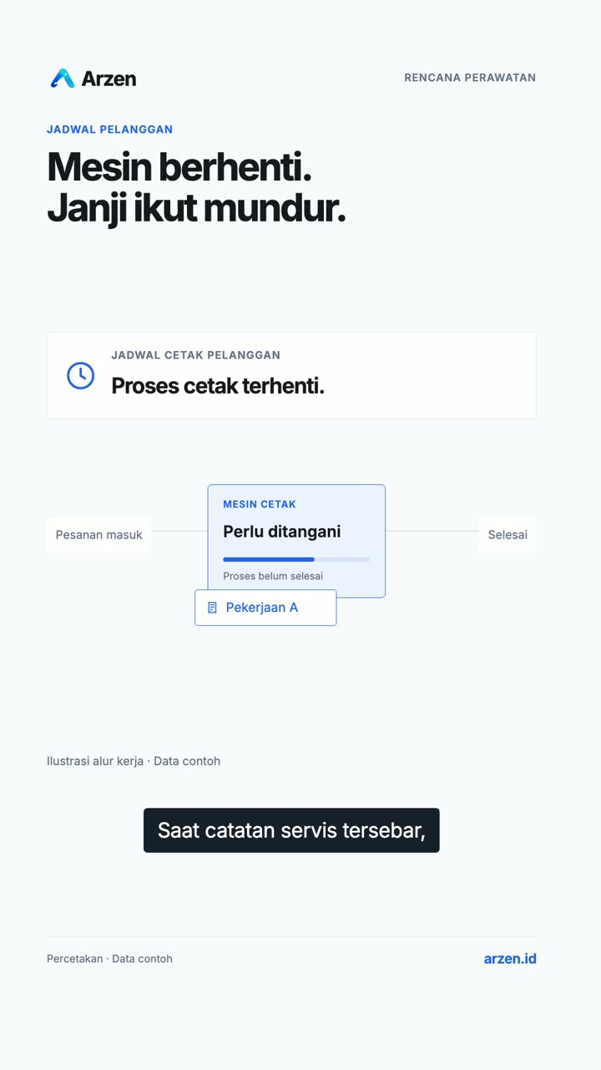
Task: Click the Ilustrasi alur kerja footnote
Action: click(x=134, y=762)
